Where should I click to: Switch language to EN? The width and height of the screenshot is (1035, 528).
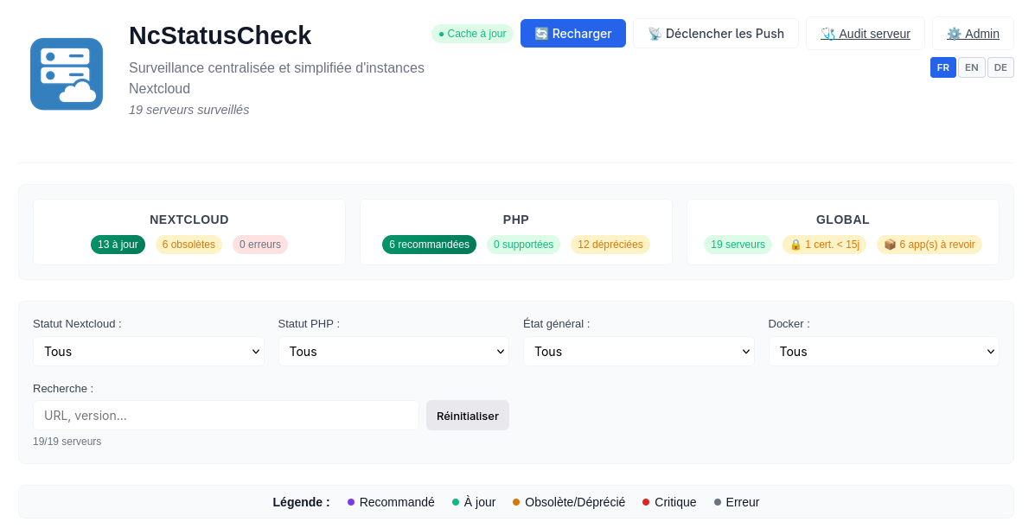tap(972, 67)
